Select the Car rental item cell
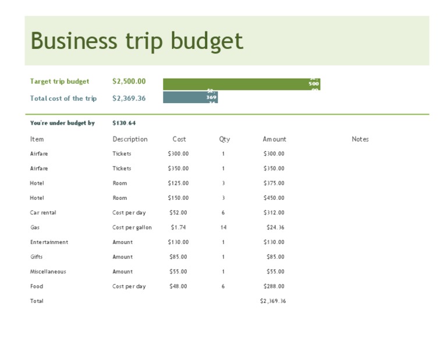Viewport: 447px width, 346px height. point(43,213)
